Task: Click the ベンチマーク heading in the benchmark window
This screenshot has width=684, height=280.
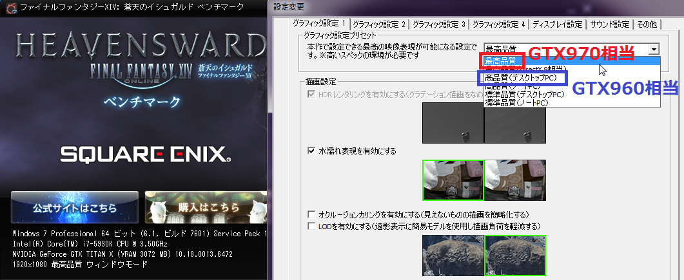Action: point(141,102)
